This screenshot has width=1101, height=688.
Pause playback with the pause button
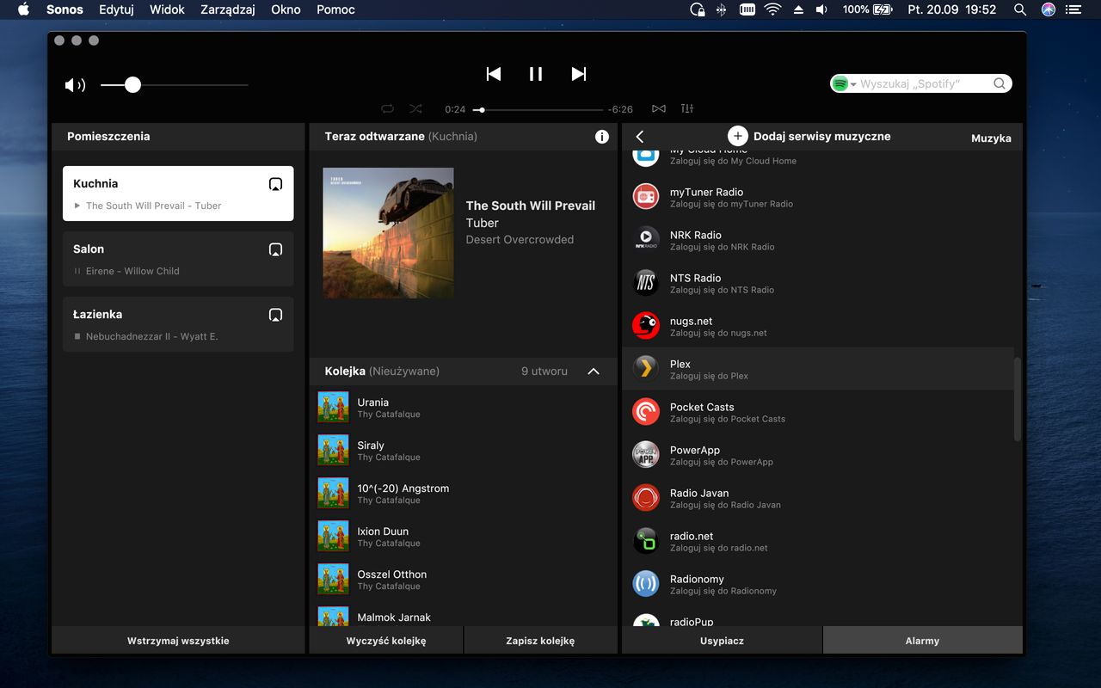pos(536,74)
